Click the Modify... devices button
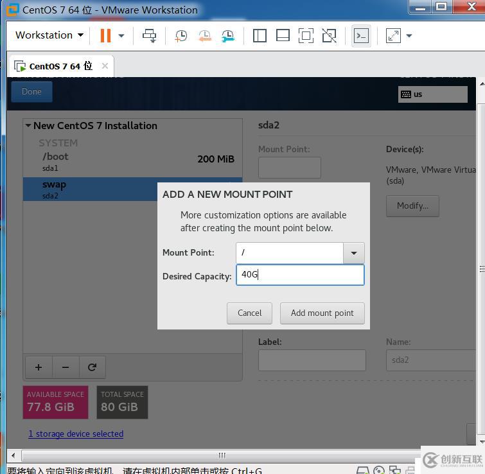Image resolution: width=485 pixels, height=474 pixels. (412, 206)
